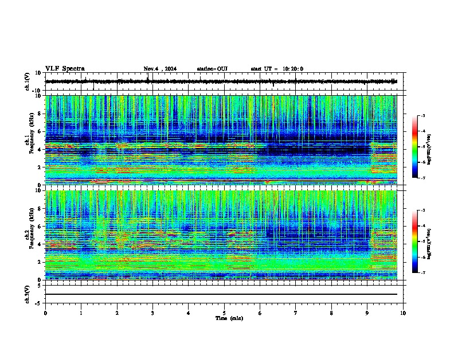Viewport: 454px width, 351px height.
Task: Click the "5" tick on ch.3(V) axis
Action: pos(40,285)
